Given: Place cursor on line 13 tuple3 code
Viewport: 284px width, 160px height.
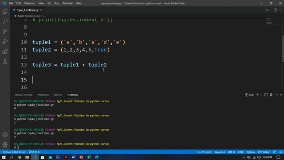Looking at the screenshot, I should [x=70, y=65].
